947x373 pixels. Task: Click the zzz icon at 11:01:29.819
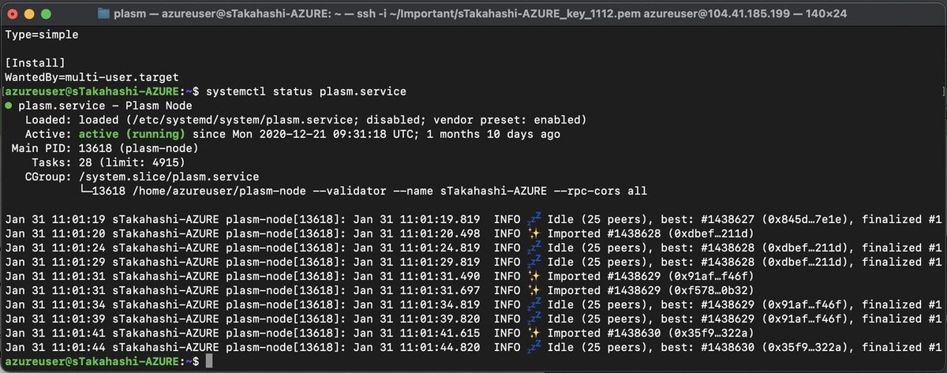click(533, 262)
